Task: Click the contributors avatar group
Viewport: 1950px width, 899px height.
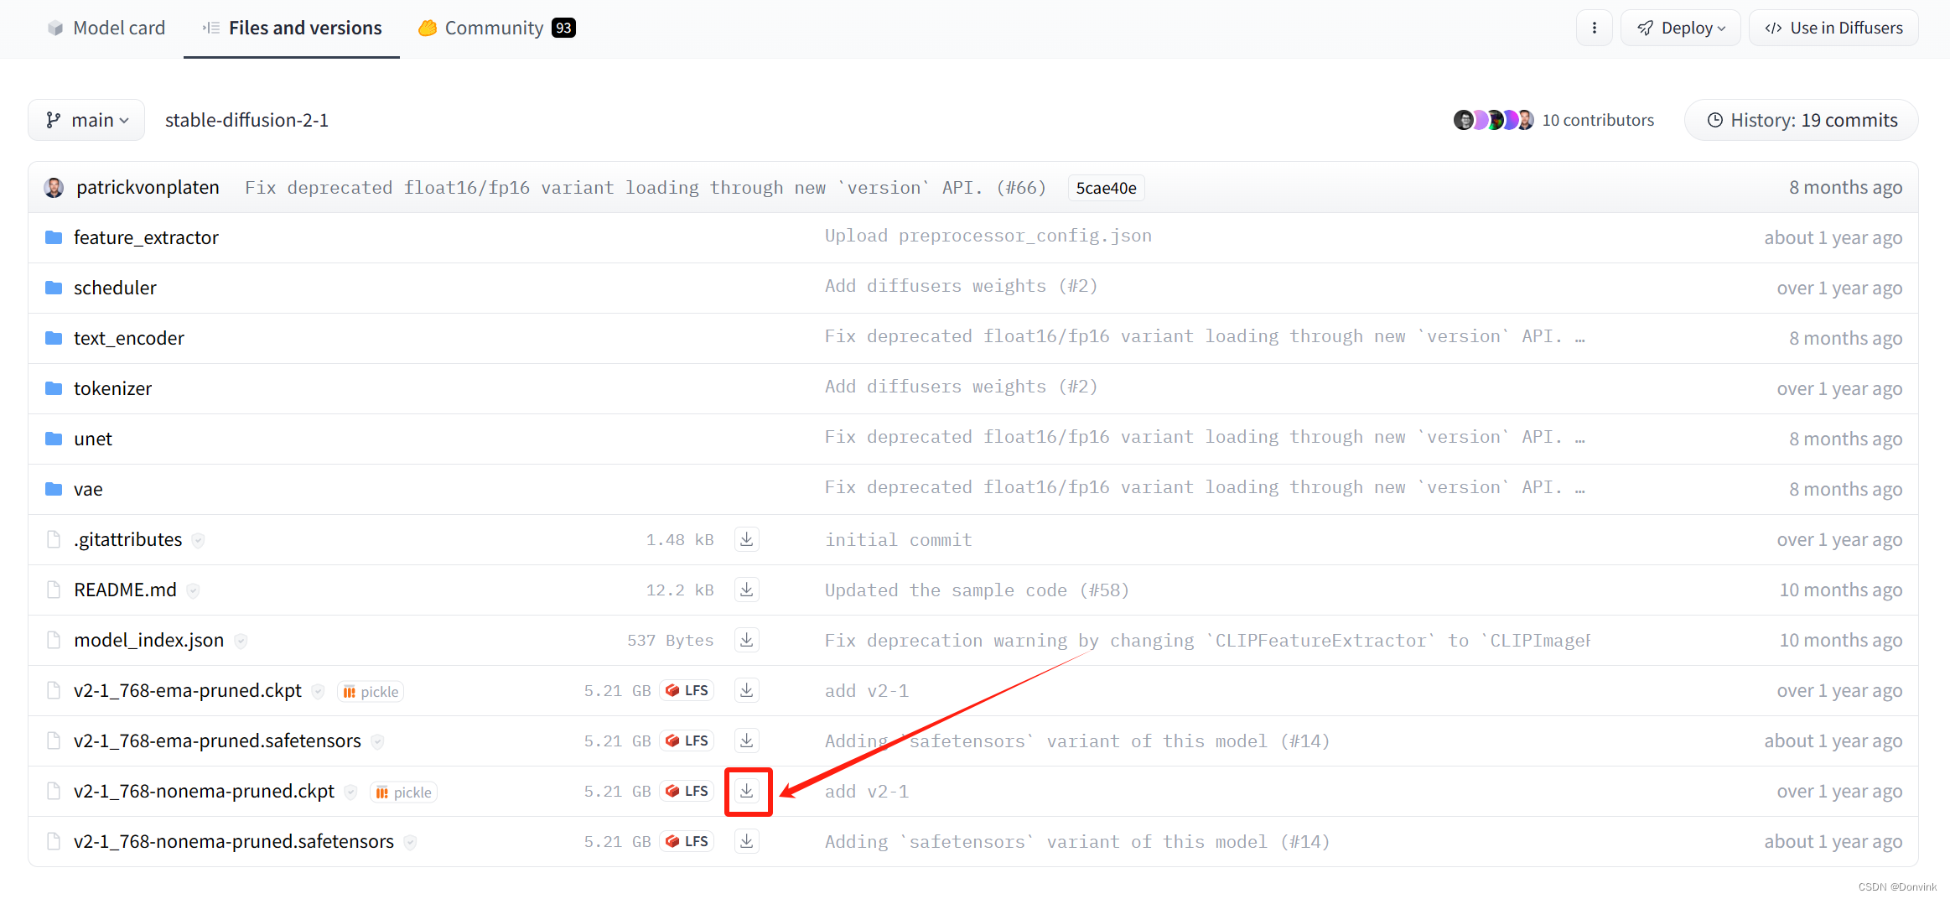Action: click(1493, 120)
